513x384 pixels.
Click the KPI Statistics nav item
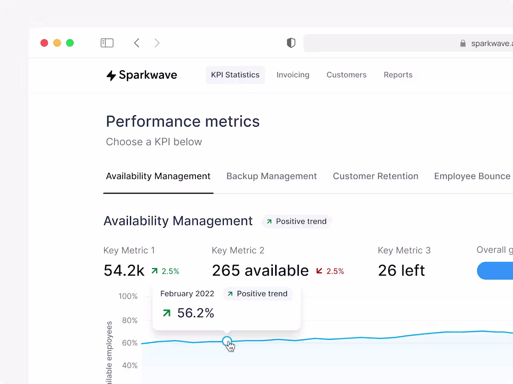click(x=235, y=74)
